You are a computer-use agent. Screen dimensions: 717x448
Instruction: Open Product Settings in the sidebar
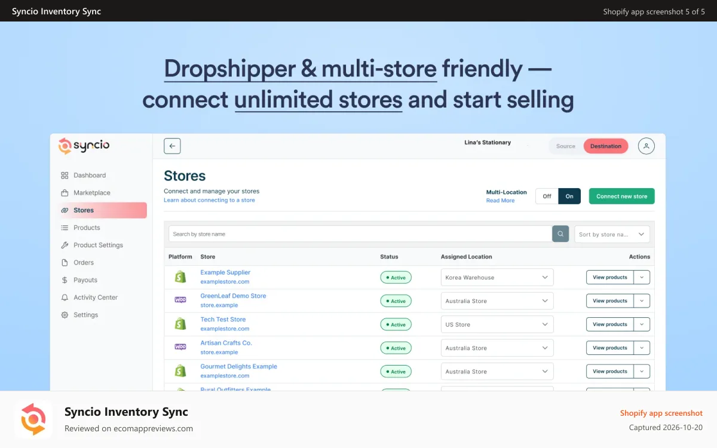(x=98, y=245)
